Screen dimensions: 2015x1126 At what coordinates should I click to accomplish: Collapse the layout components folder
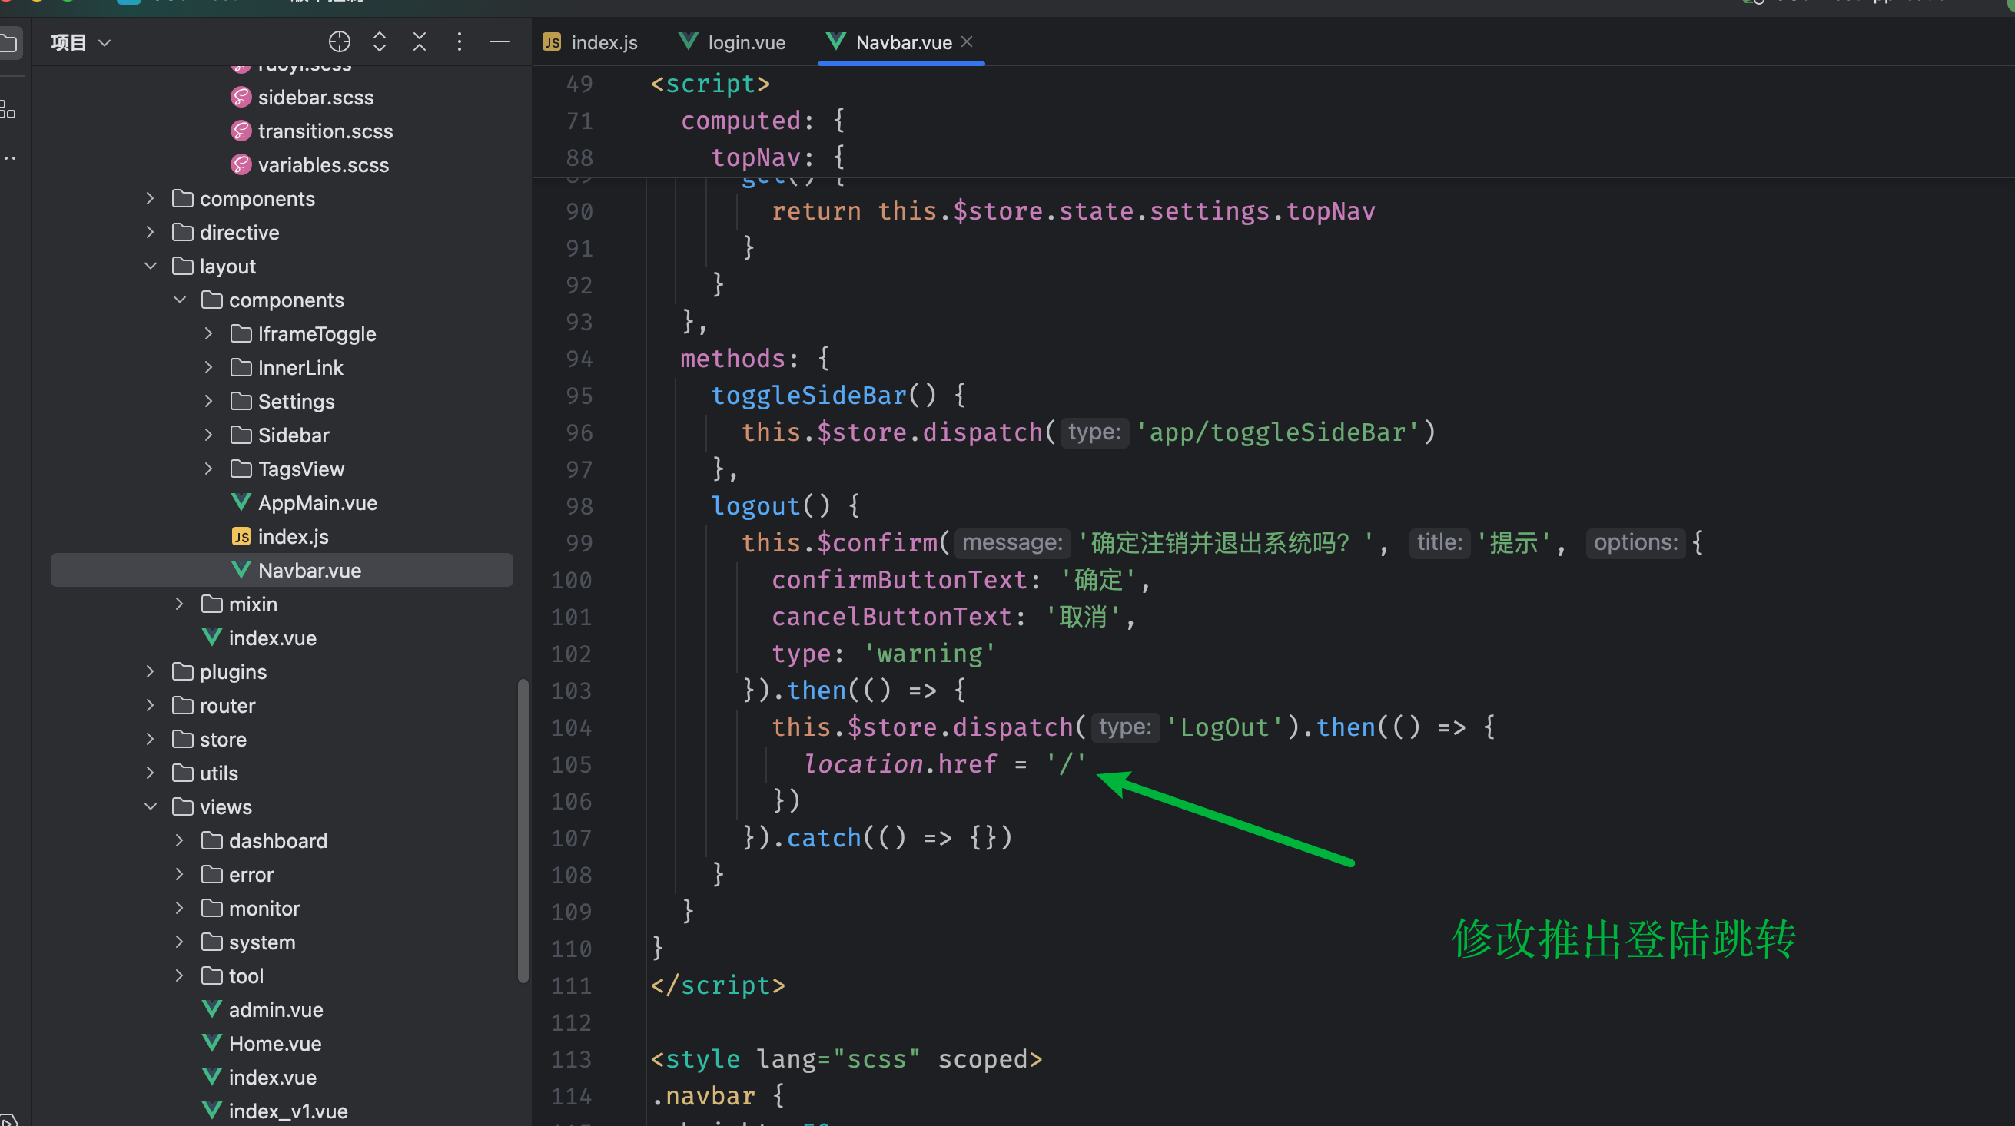click(x=180, y=300)
